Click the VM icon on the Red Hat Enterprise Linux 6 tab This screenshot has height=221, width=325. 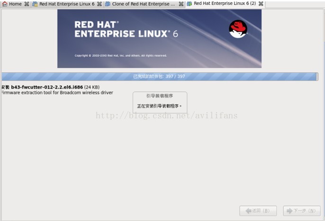click(35, 4)
